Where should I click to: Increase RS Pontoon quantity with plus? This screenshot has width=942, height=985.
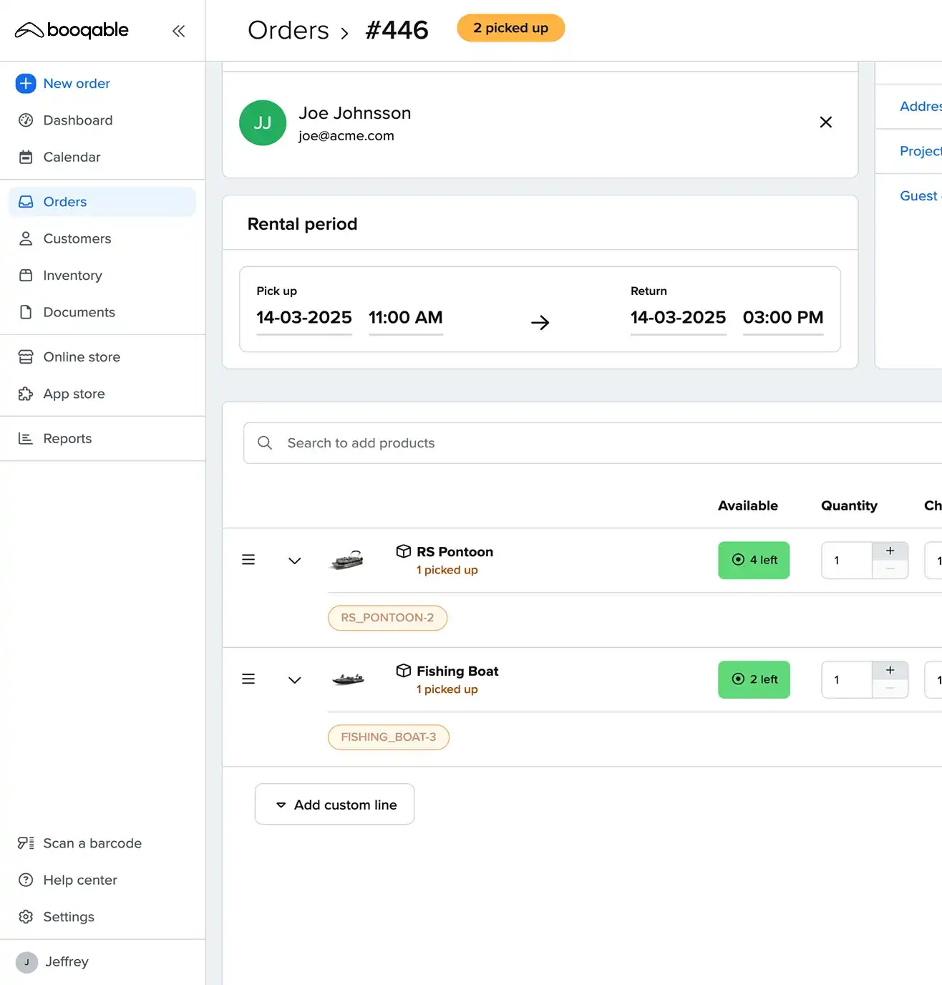point(890,551)
